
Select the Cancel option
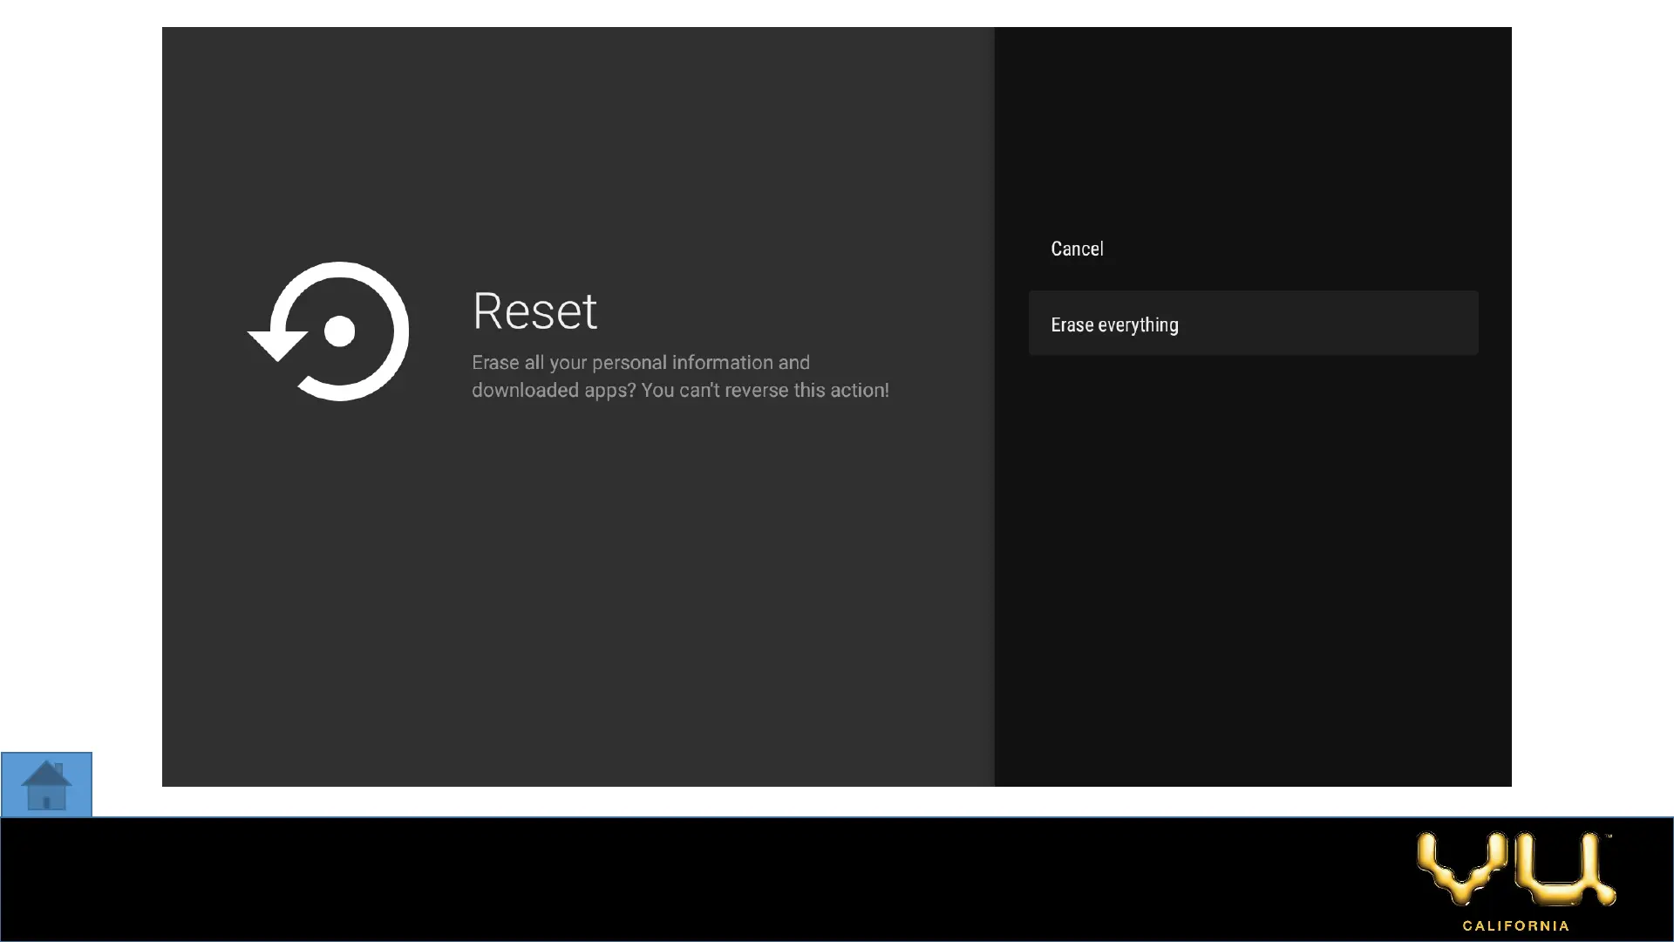click(1077, 249)
